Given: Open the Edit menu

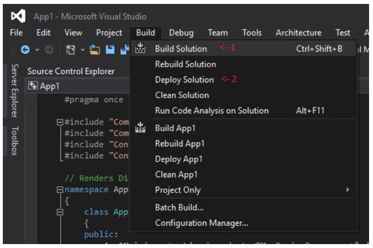Looking at the screenshot, I should click(x=43, y=33).
